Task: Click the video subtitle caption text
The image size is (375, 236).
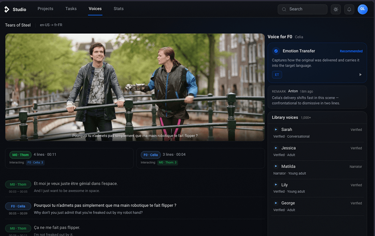Action: click(135, 136)
